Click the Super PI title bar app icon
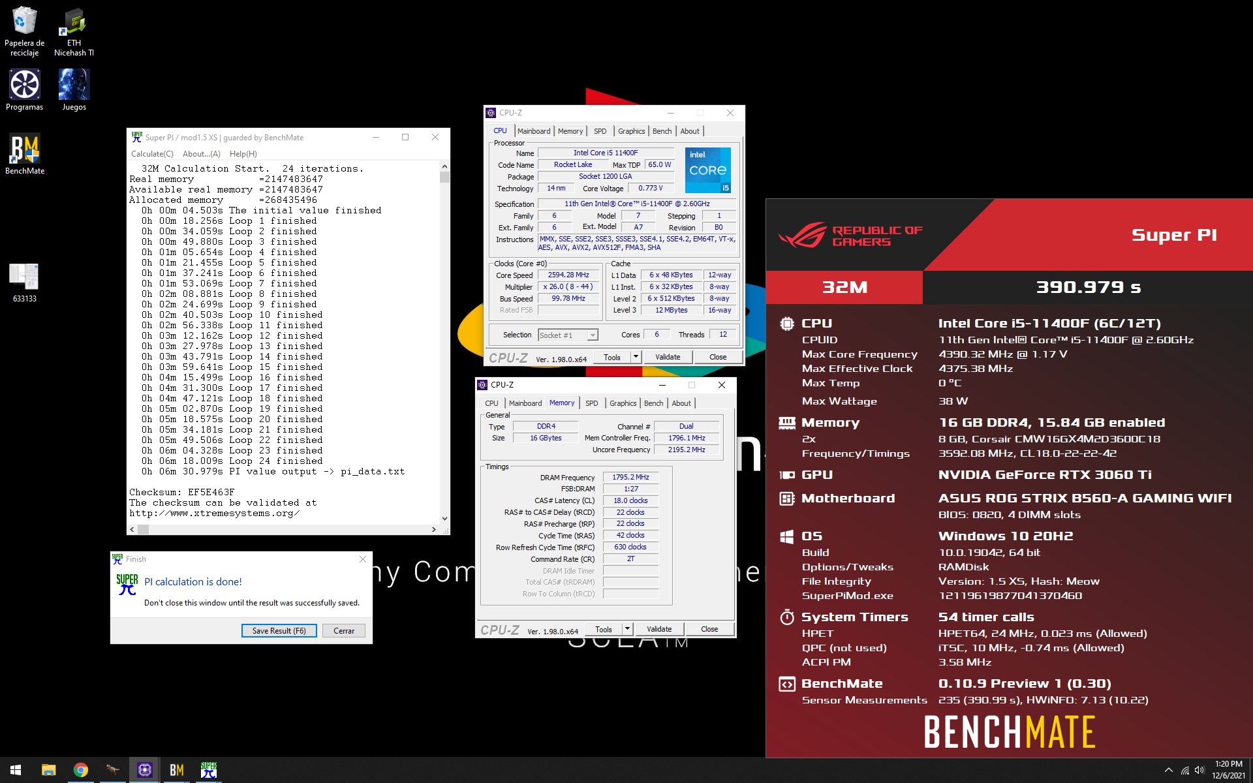This screenshot has width=1253, height=783. [x=136, y=137]
